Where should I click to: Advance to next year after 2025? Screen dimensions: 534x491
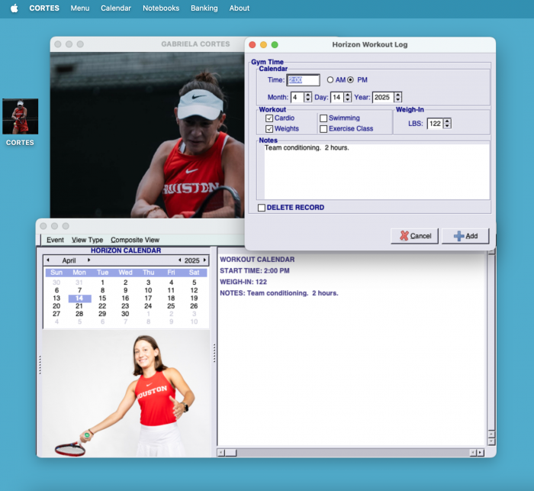204,260
